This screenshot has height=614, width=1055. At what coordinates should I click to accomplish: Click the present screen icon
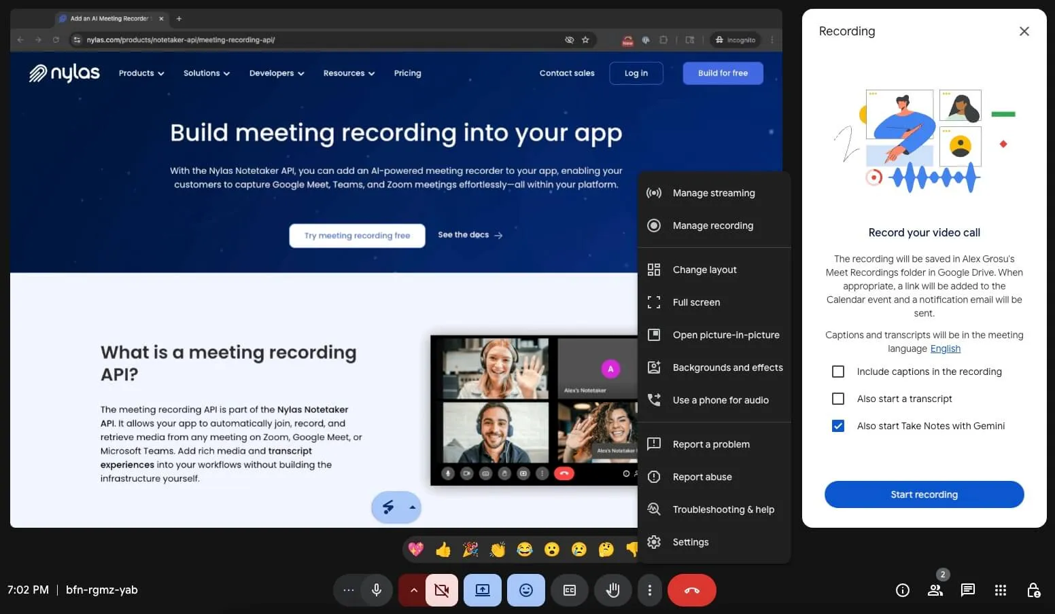coord(483,590)
